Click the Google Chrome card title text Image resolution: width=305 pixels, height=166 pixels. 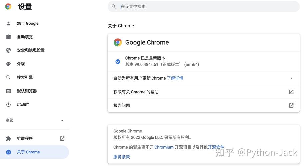[x=147, y=42]
